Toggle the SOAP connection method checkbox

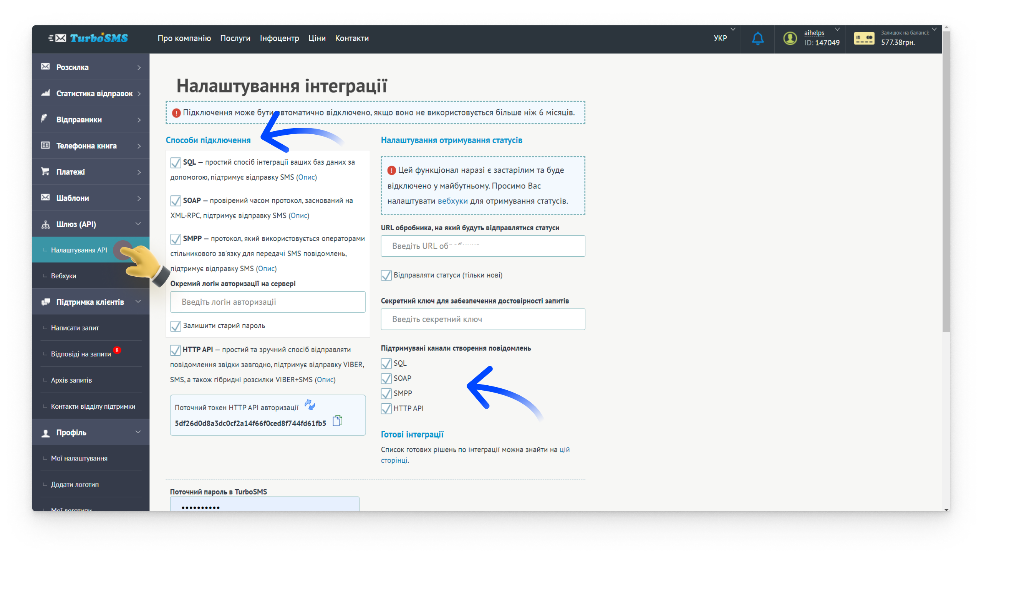pos(176,201)
